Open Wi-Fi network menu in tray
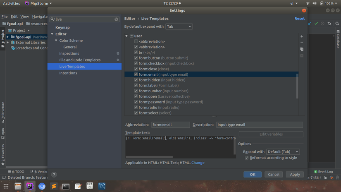This screenshot has width=341, height=192. 308,3
